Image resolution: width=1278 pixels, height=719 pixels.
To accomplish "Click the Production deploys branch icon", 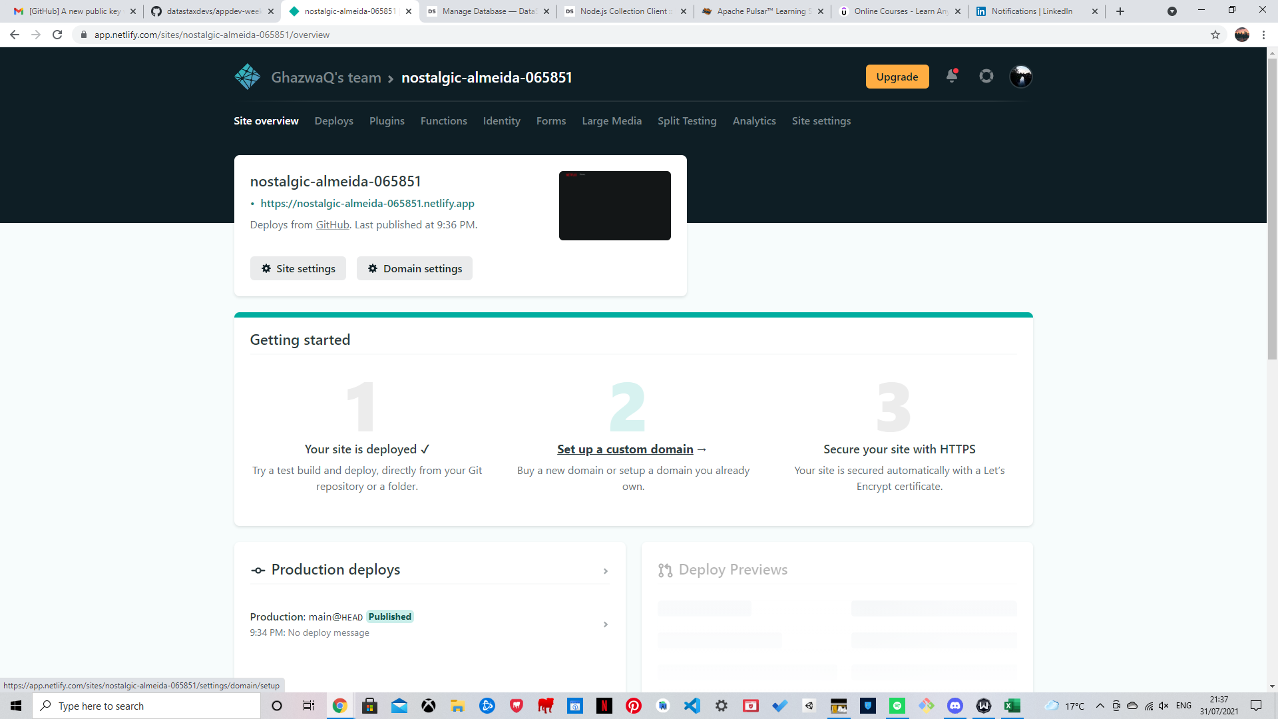I will [258, 571].
